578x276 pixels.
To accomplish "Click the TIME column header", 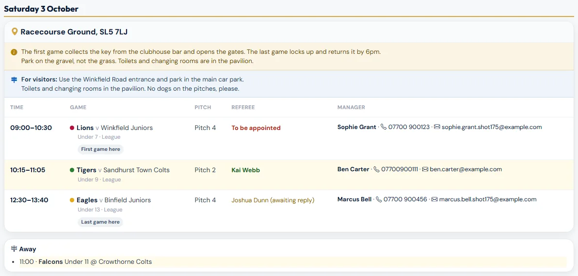I will (x=16, y=107).
